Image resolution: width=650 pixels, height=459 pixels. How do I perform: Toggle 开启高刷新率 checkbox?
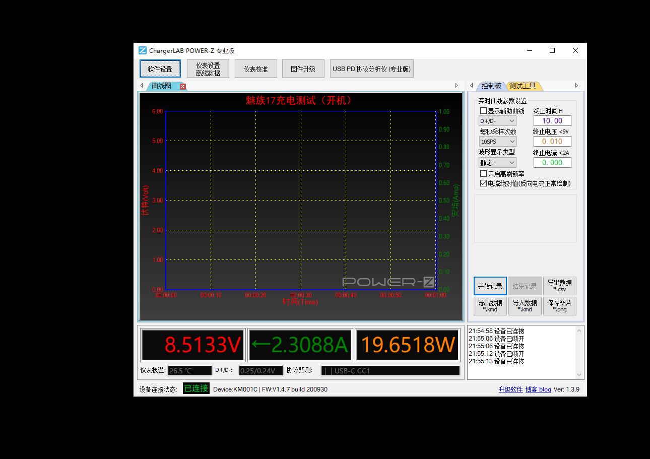pyautogui.click(x=484, y=174)
